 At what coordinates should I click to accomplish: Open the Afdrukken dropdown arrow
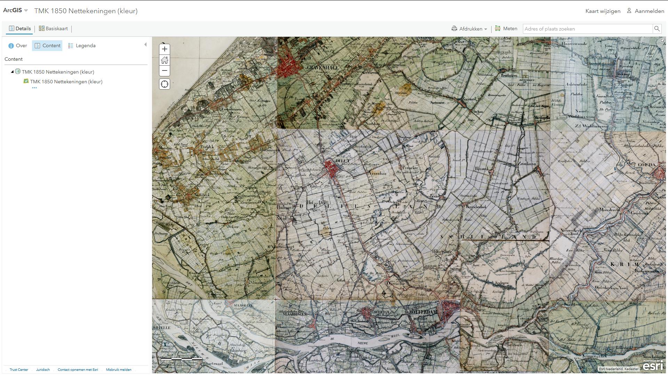[x=485, y=29]
